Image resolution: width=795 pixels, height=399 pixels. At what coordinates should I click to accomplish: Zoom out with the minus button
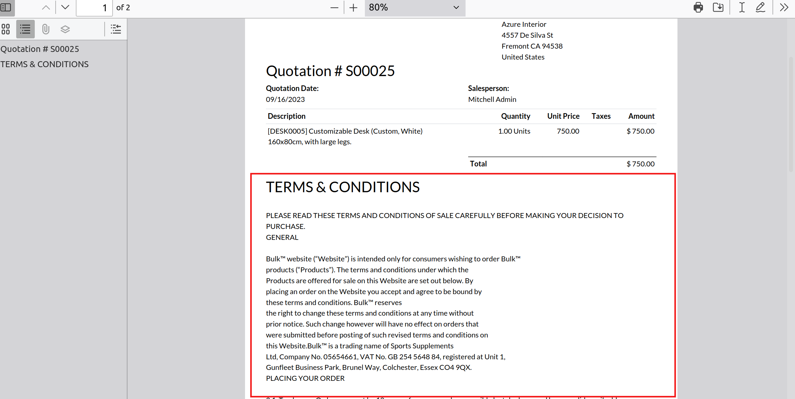click(334, 8)
